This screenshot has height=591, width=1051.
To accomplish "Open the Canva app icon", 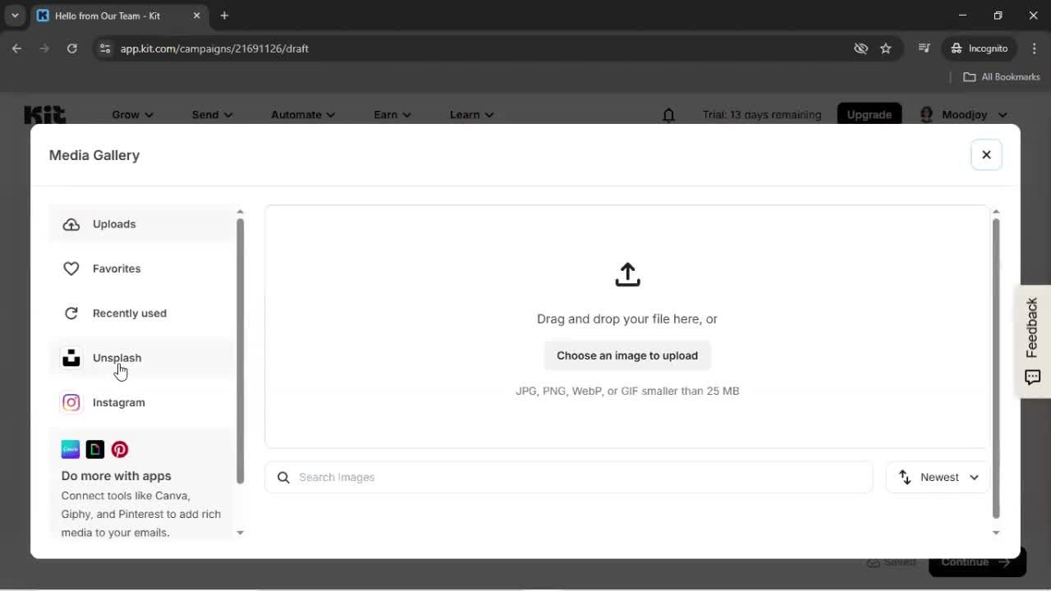I will coord(70,449).
